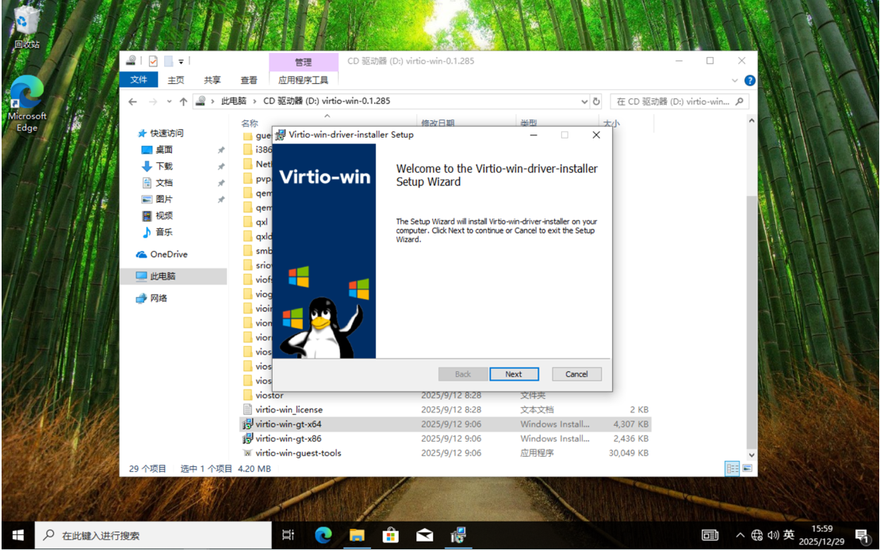Select virtio-win-guest-tools application file

pos(298,453)
